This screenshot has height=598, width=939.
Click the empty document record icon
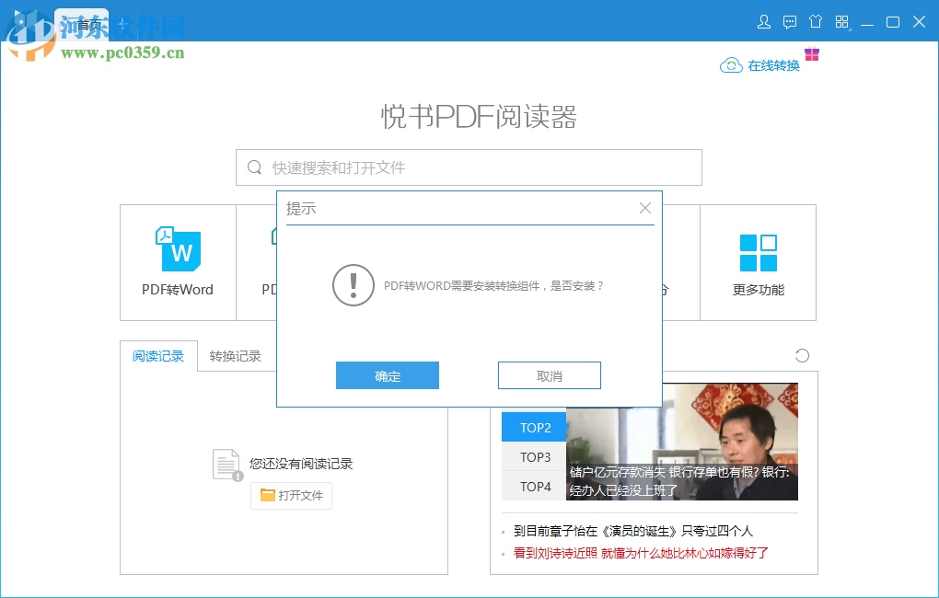coord(227,466)
